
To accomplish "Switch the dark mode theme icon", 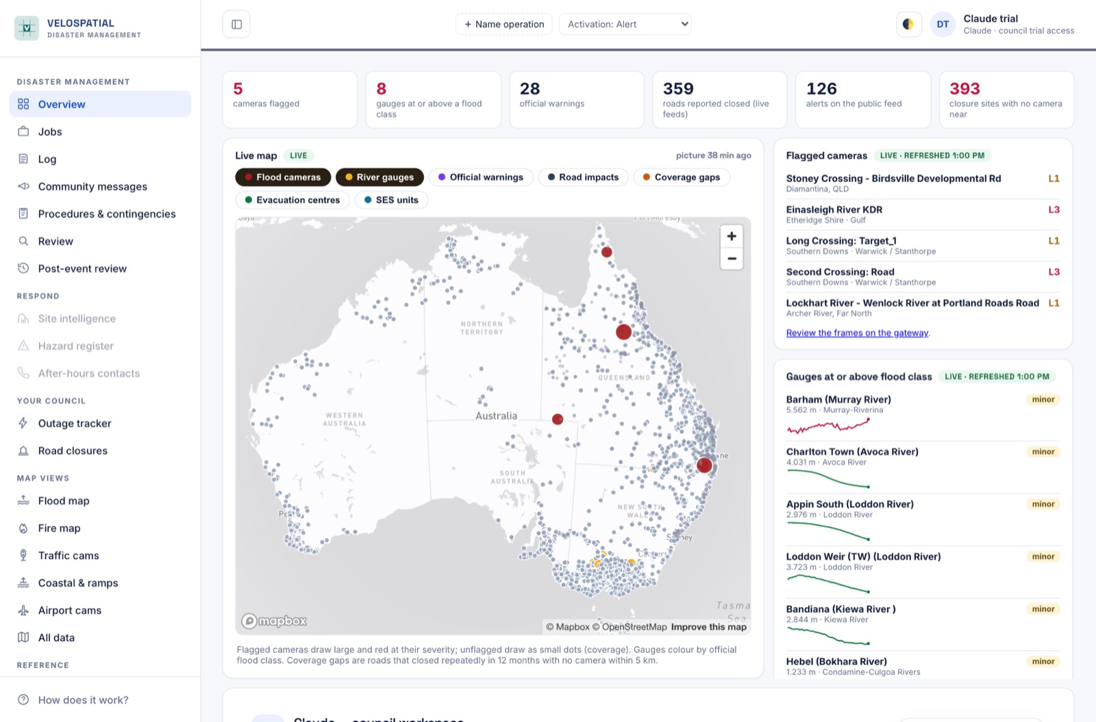I will tap(908, 25).
